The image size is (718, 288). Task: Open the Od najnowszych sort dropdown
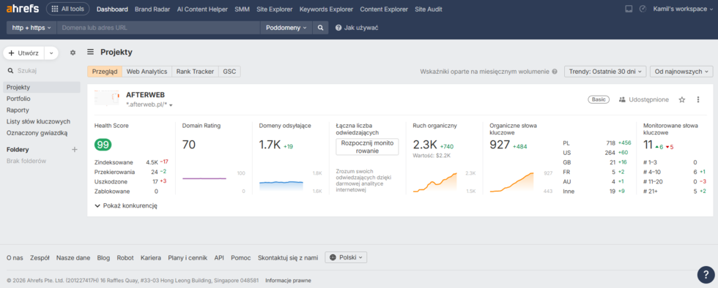point(681,72)
